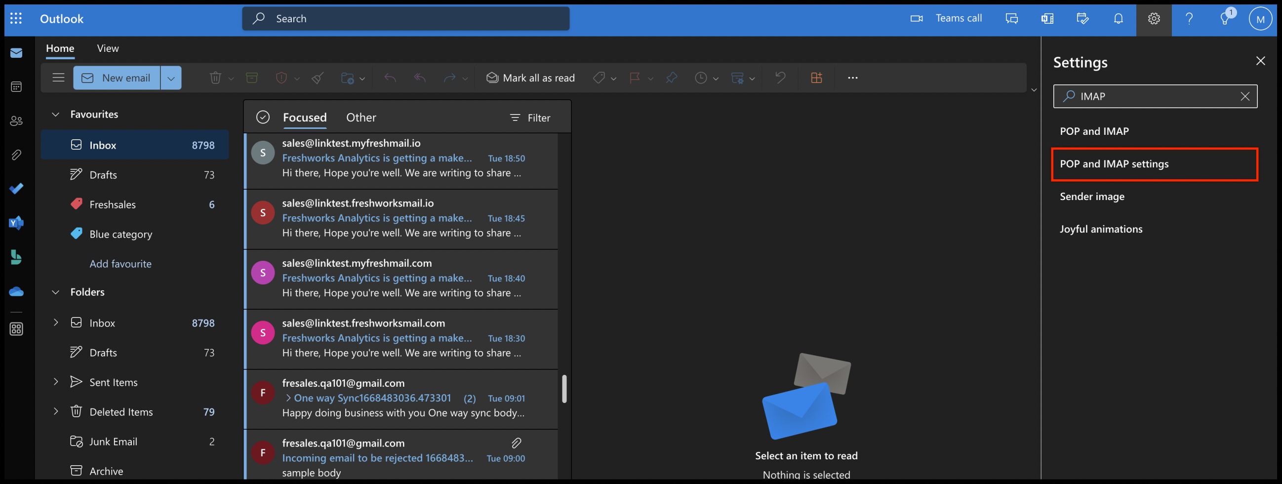Expand the Deleted Items folder
Screen dimensions: 1282x484
click(56, 411)
